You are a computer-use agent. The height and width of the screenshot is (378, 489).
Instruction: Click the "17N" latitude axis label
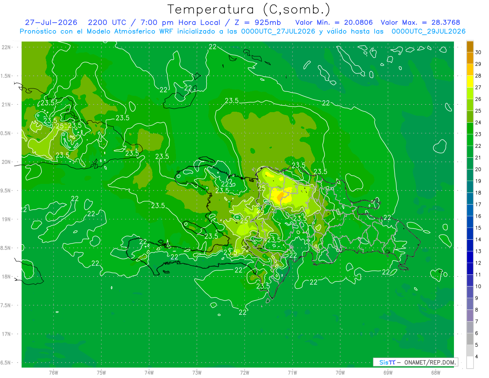(x=6, y=334)
